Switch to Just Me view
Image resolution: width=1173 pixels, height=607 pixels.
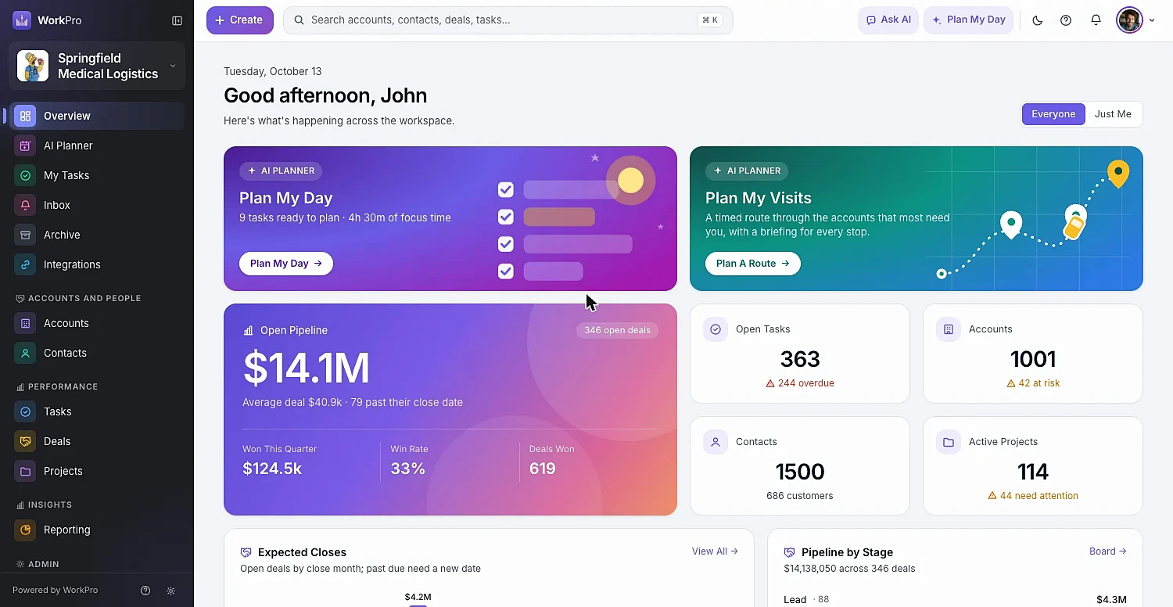(x=1113, y=114)
